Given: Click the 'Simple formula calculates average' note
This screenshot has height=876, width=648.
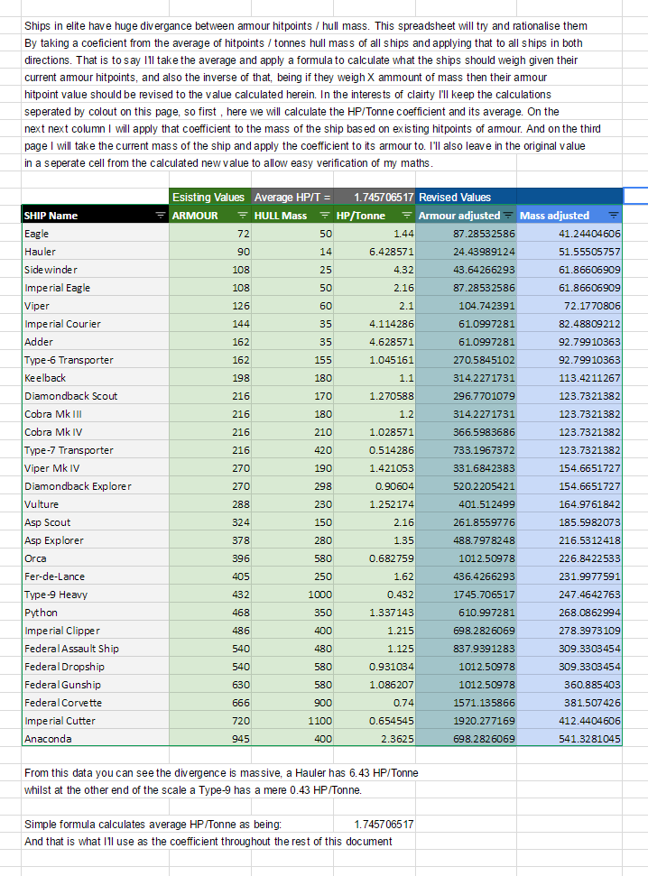Looking at the screenshot, I should [x=153, y=824].
